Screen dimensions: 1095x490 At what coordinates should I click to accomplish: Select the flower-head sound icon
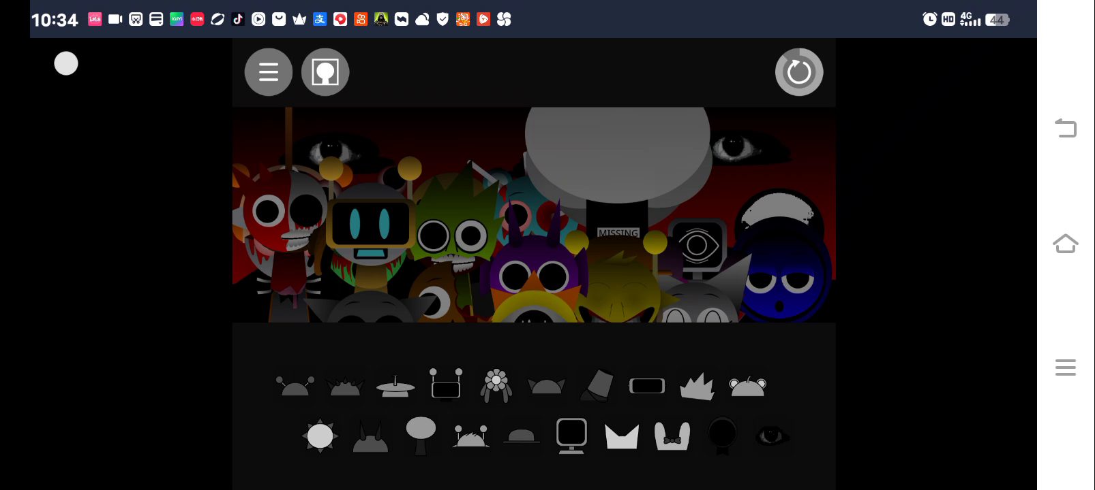click(496, 386)
